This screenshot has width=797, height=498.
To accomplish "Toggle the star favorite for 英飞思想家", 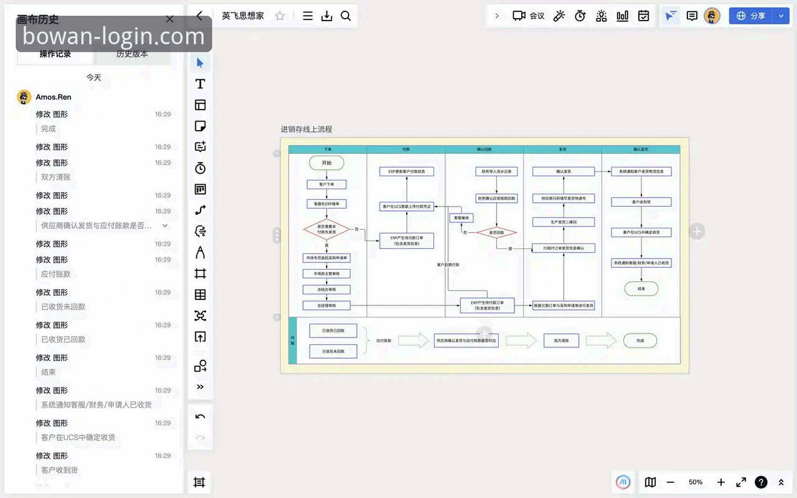I will coord(280,16).
